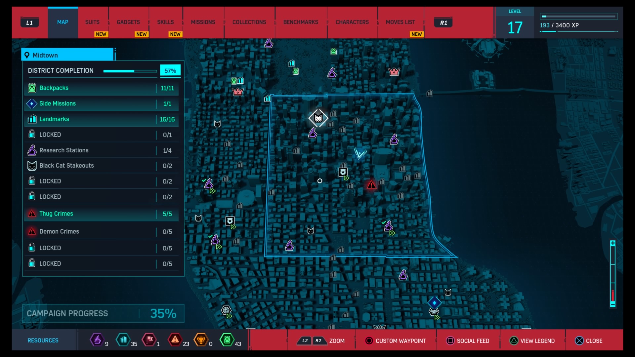Viewport: 635px width, 357px height.
Task: Select the highlighted Black Cat stakeout marker
Action: point(318,118)
